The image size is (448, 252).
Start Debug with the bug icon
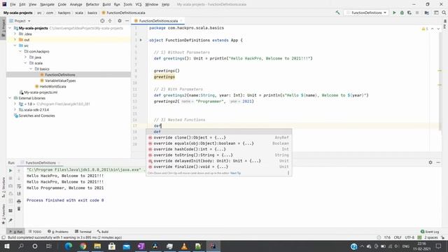pyautogui.click(x=402, y=13)
